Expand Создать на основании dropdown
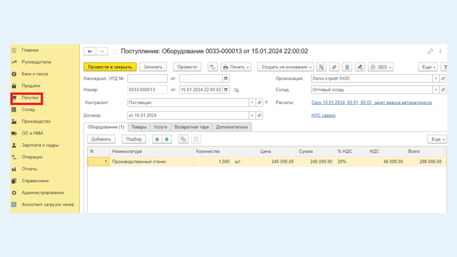 click(x=285, y=67)
